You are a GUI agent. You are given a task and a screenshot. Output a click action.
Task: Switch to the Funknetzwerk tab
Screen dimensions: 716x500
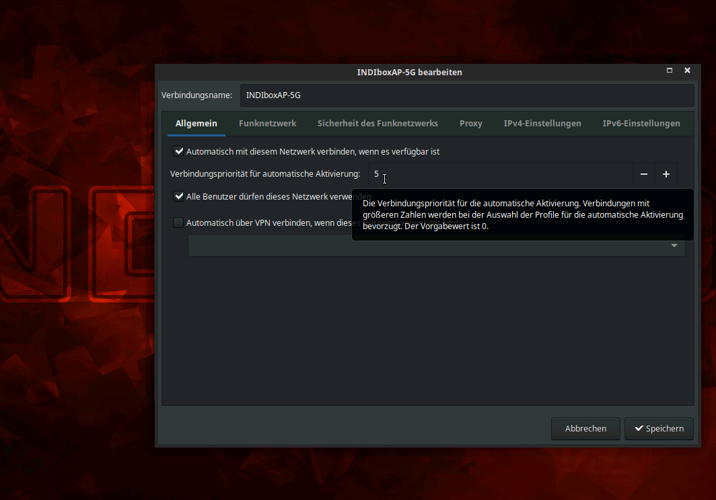click(x=267, y=124)
